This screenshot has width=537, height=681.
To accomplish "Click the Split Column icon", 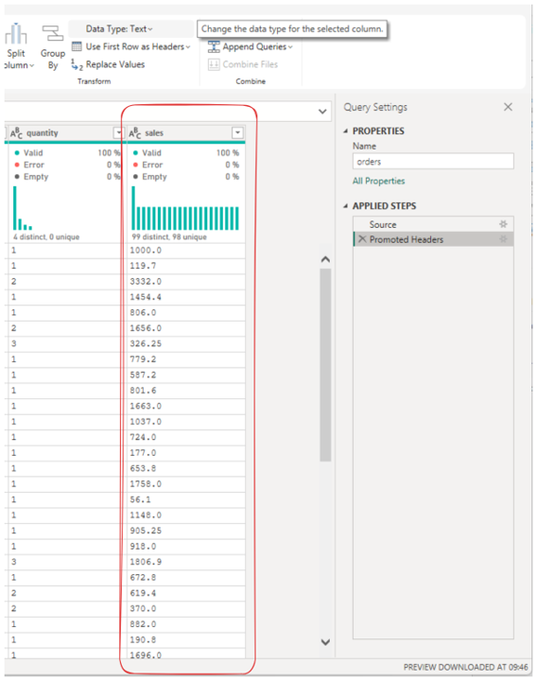I will [16, 34].
